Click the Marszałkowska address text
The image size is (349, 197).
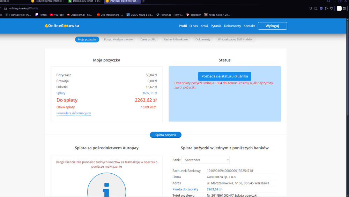[x=238, y=183]
